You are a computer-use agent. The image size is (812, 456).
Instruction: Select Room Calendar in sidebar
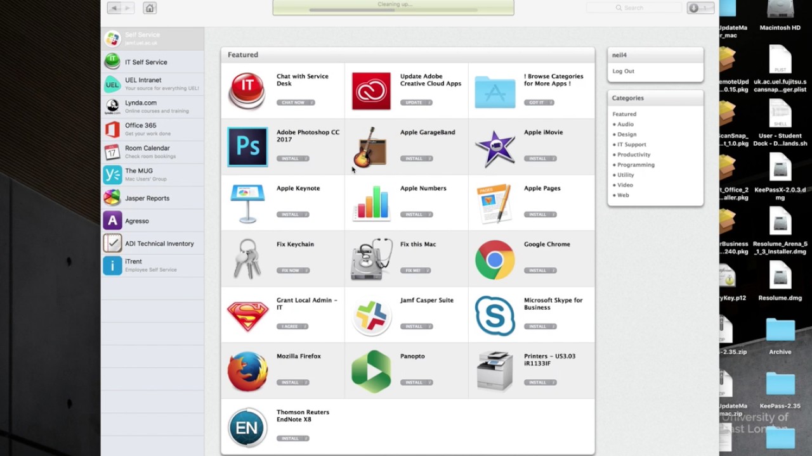[153, 152]
